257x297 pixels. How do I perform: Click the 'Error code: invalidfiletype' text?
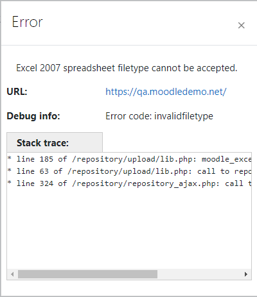159,116
